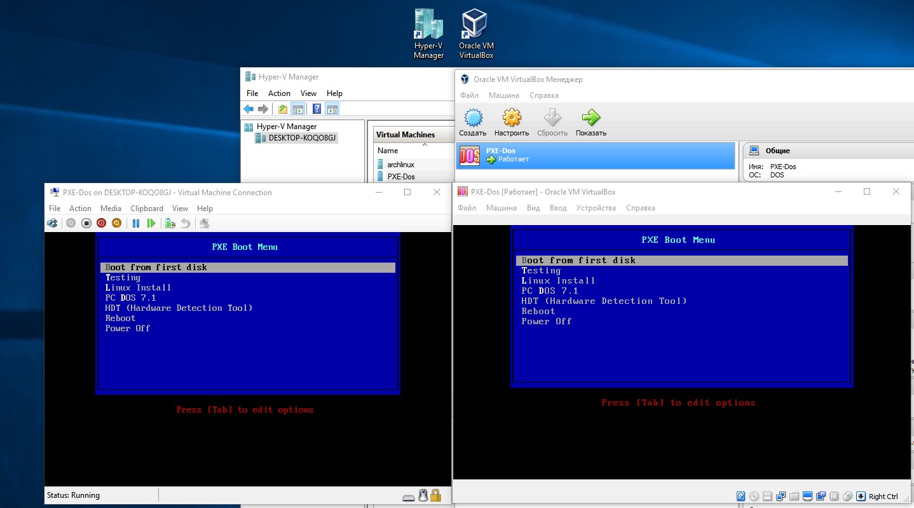This screenshot has width=914, height=508.
Task: Click optical disc indicator in VirtualBox status bar
Action: 754,497
